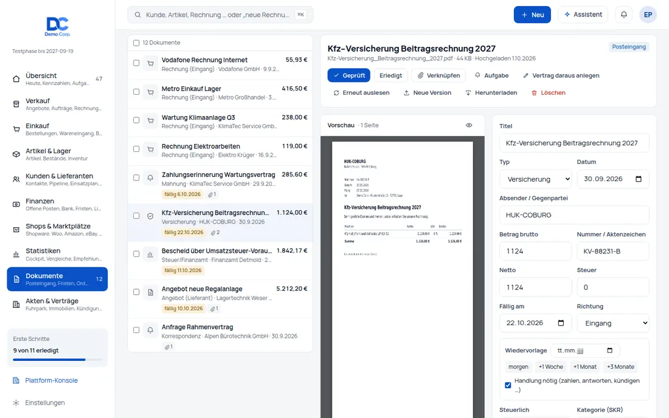This screenshot has height=418, width=669.
Task: Tick checkbox for Angebot neue Regalanlage
Action: 136,292
